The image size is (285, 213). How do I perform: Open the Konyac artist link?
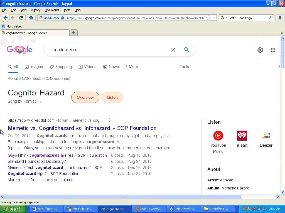[x=226, y=180]
